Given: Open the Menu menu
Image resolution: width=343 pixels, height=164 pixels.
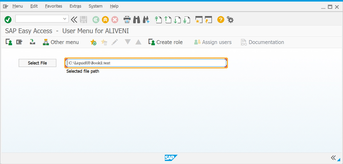Looking at the screenshot, I should click(x=18, y=6).
